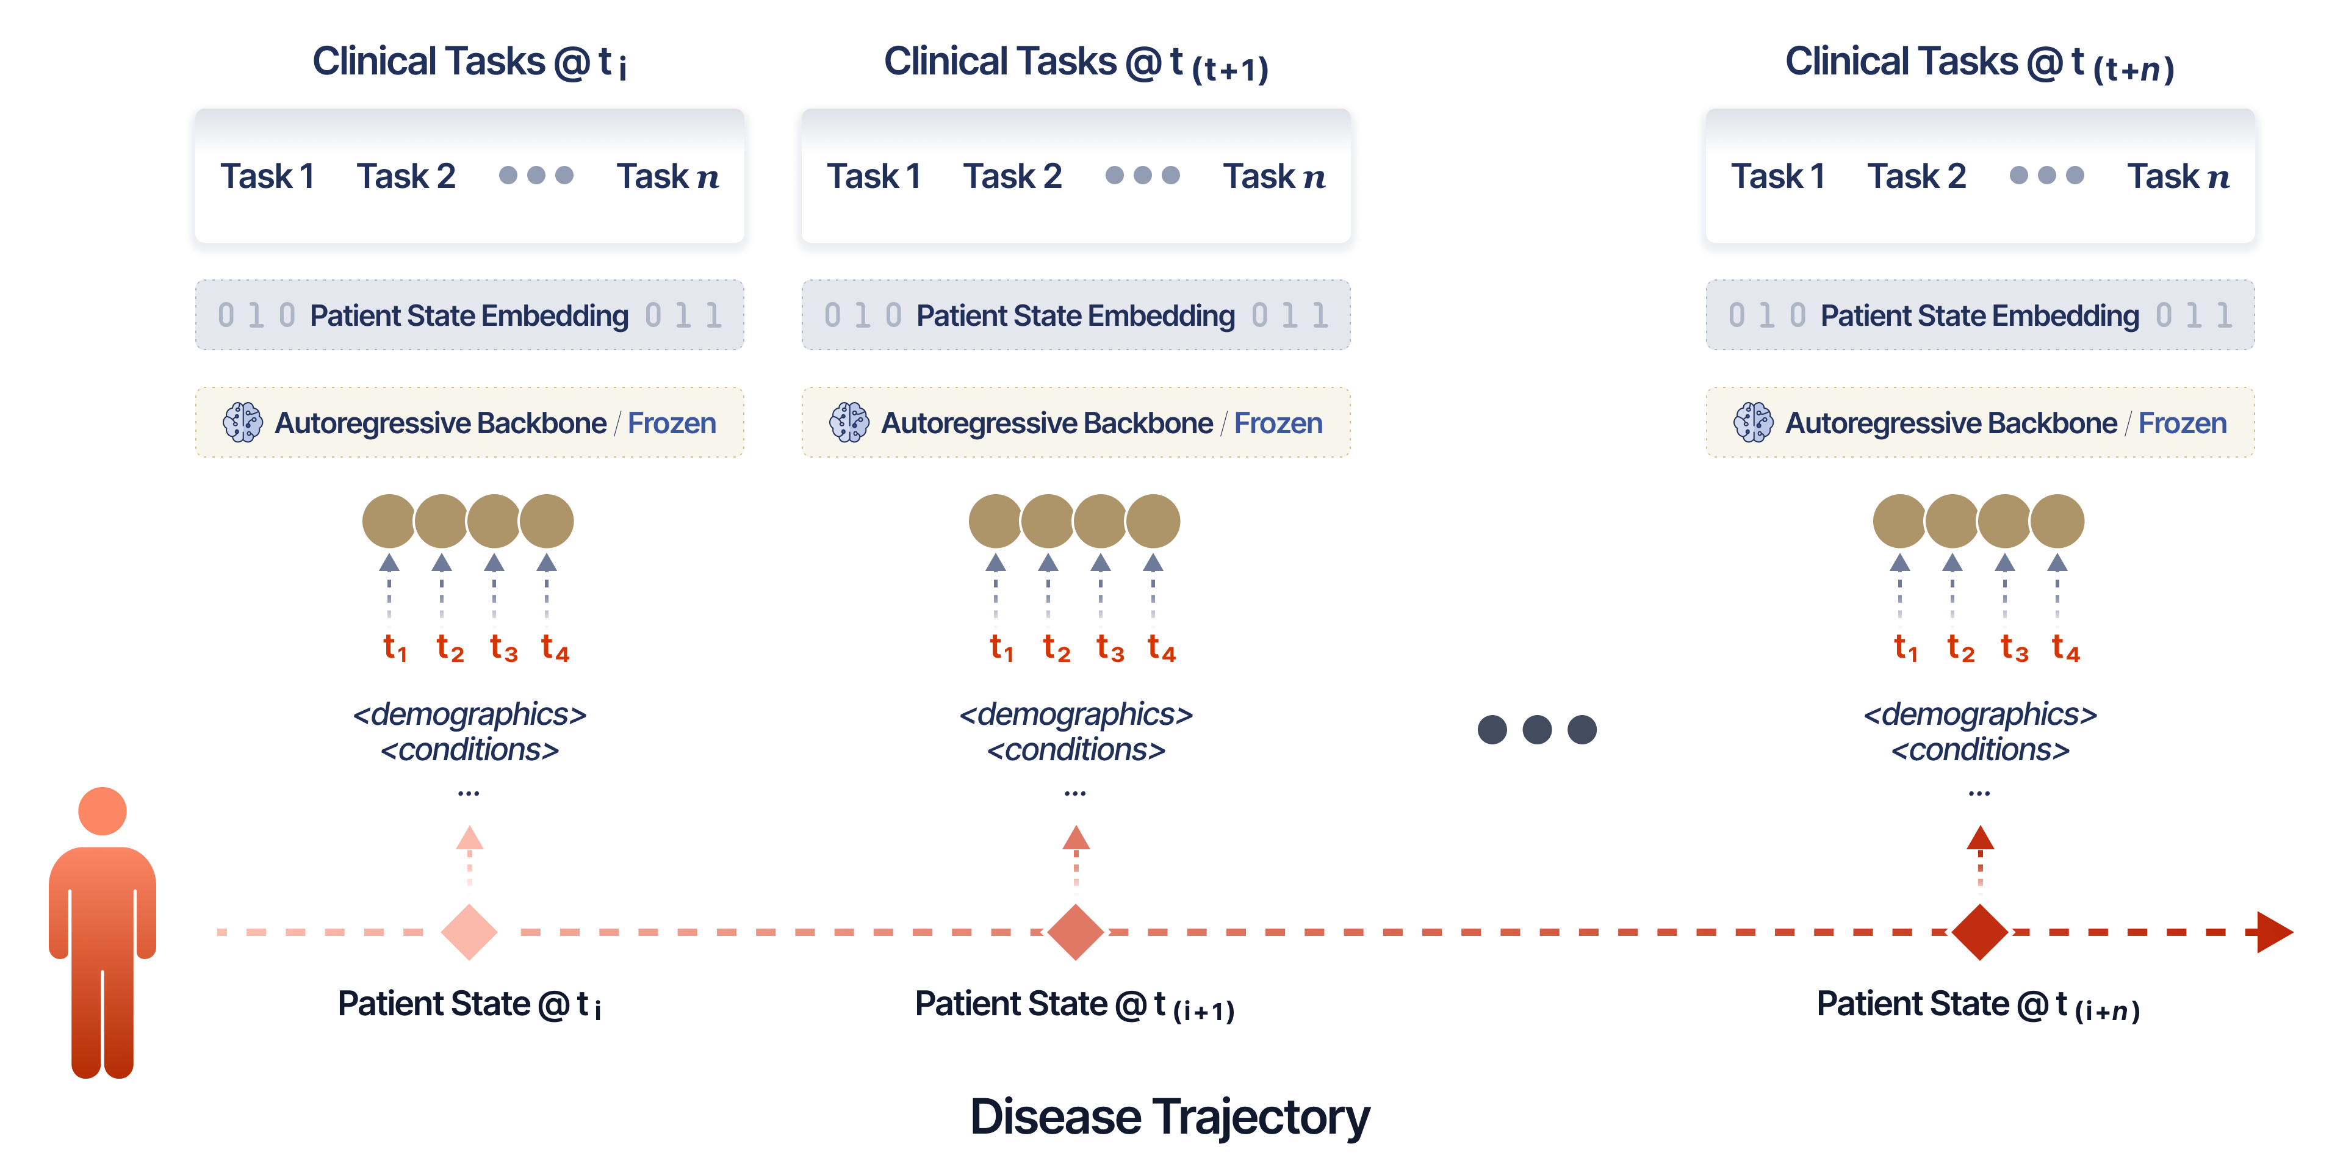
Task: Click the brain icon in the leftmost Autoregressive Backbone box
Action: coord(243,423)
